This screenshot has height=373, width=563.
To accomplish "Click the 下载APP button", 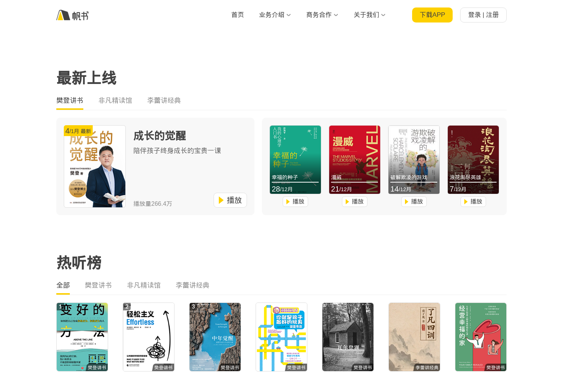I will pos(432,15).
